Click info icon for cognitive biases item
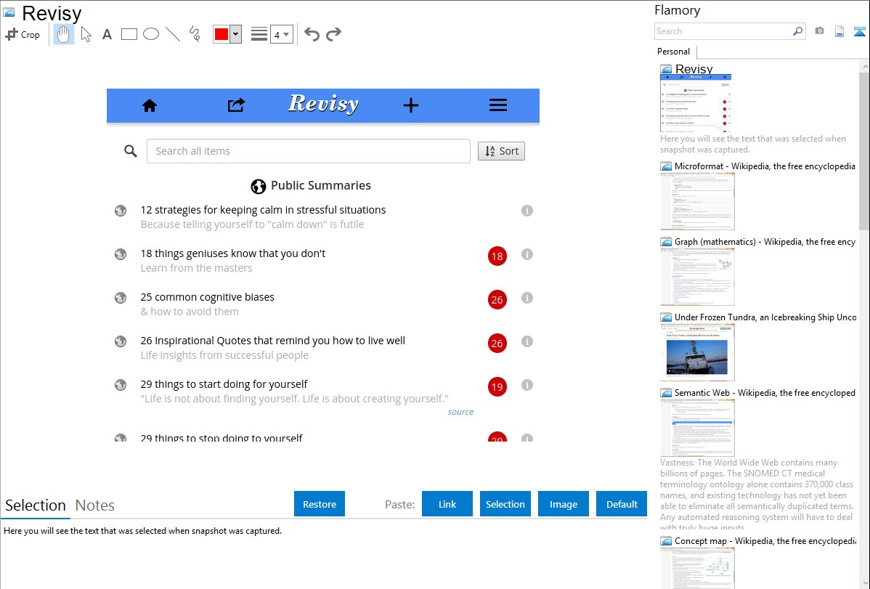This screenshot has width=870, height=589. [x=527, y=298]
